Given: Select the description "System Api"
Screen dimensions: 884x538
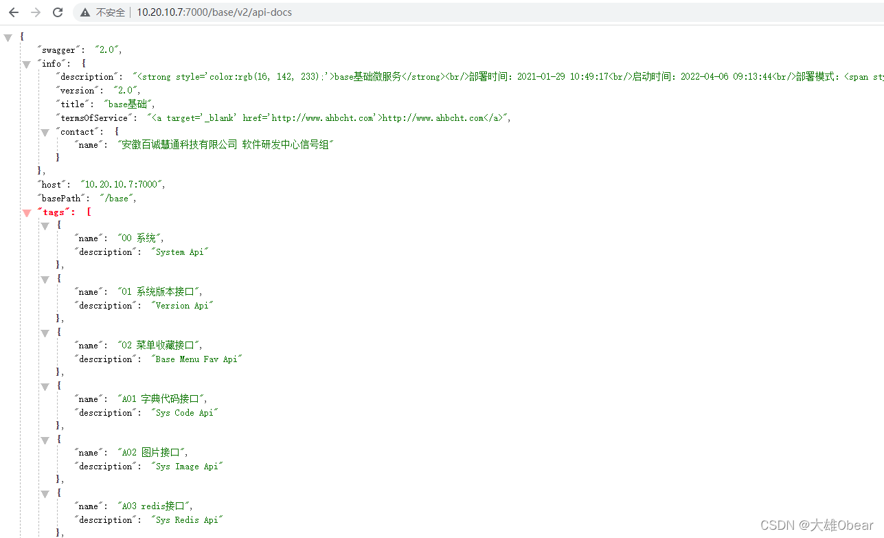Looking at the screenshot, I should 179,251.
